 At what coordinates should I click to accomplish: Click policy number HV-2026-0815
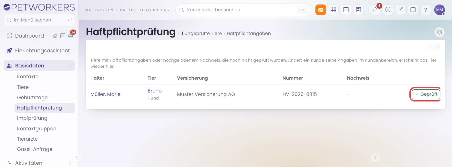[x=300, y=94]
